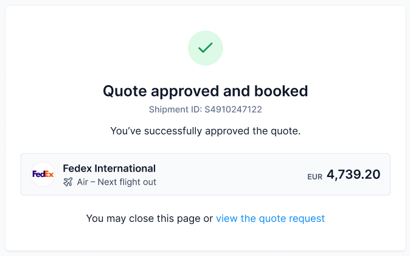Image resolution: width=410 pixels, height=256 pixels.
Task: Select the 4,739.20 price amount
Action: pos(353,174)
